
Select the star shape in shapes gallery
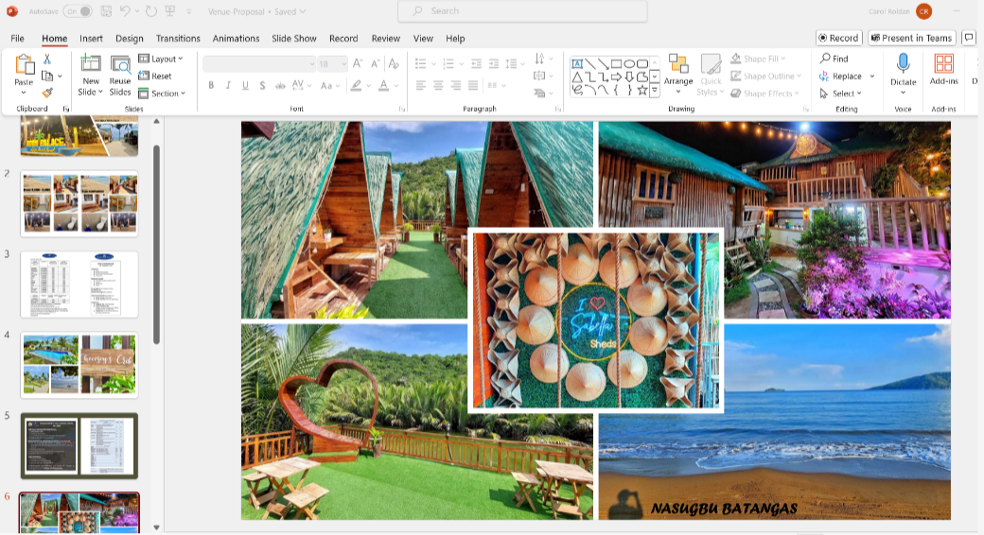tap(642, 91)
